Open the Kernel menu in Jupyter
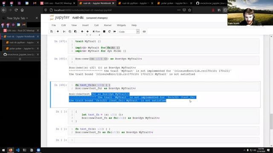Viewport: 273px width, 153px height. point(107,25)
